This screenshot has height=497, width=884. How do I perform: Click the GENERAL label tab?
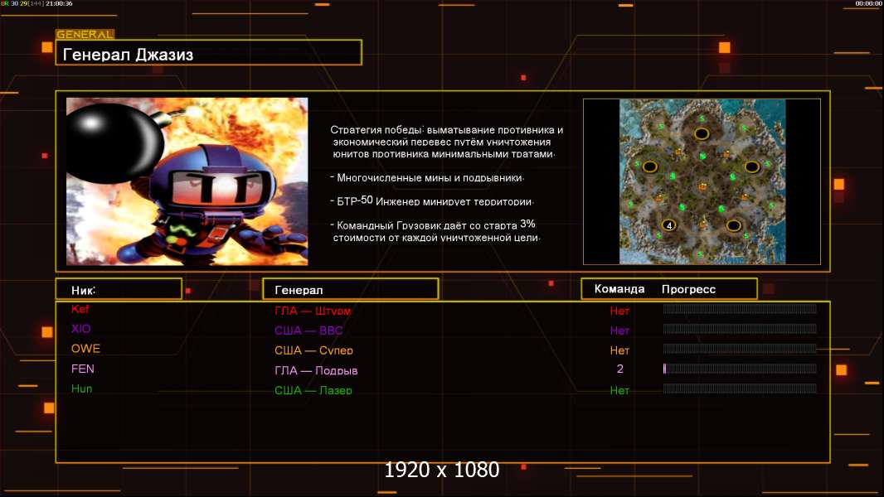85,35
